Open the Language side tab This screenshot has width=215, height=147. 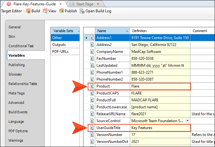[x=16, y=122]
